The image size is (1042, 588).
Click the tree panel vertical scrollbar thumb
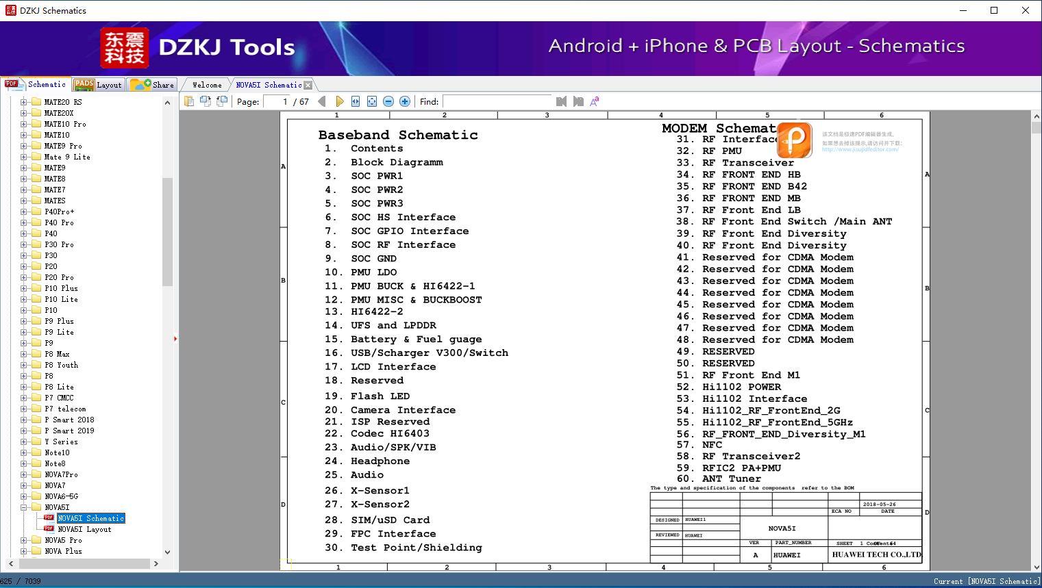tap(167, 231)
